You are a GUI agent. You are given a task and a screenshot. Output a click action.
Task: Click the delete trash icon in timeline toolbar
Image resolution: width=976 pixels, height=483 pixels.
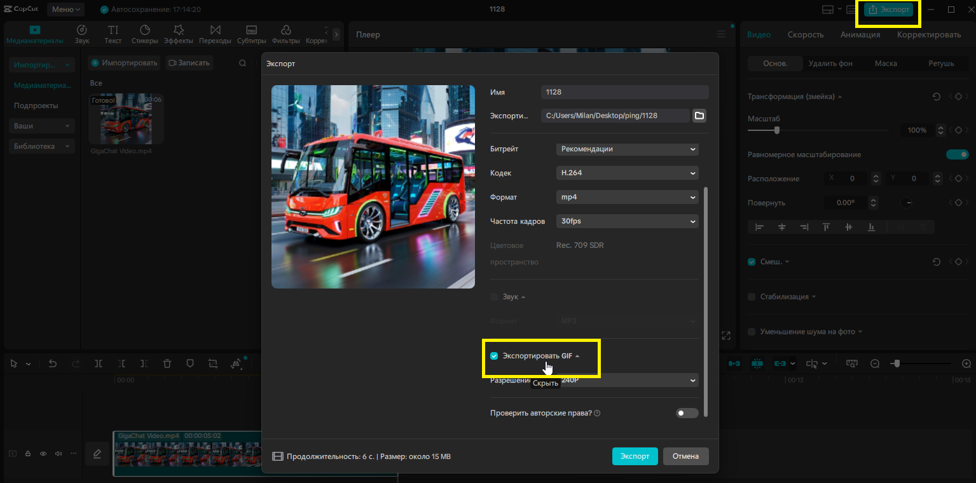[167, 364]
